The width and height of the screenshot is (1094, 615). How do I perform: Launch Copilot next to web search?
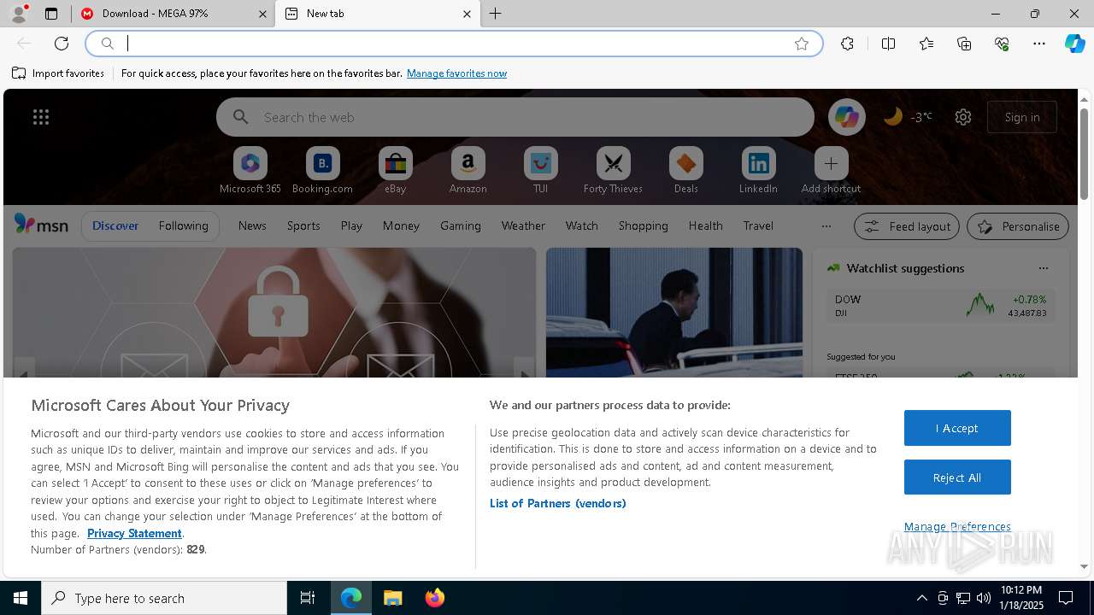tap(847, 117)
